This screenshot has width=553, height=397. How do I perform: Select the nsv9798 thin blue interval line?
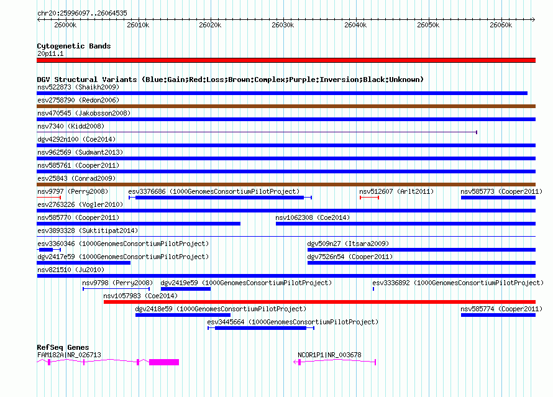(x=116, y=289)
